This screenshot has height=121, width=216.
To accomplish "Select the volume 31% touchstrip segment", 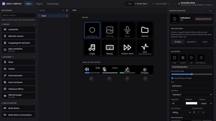I will (92, 70).
